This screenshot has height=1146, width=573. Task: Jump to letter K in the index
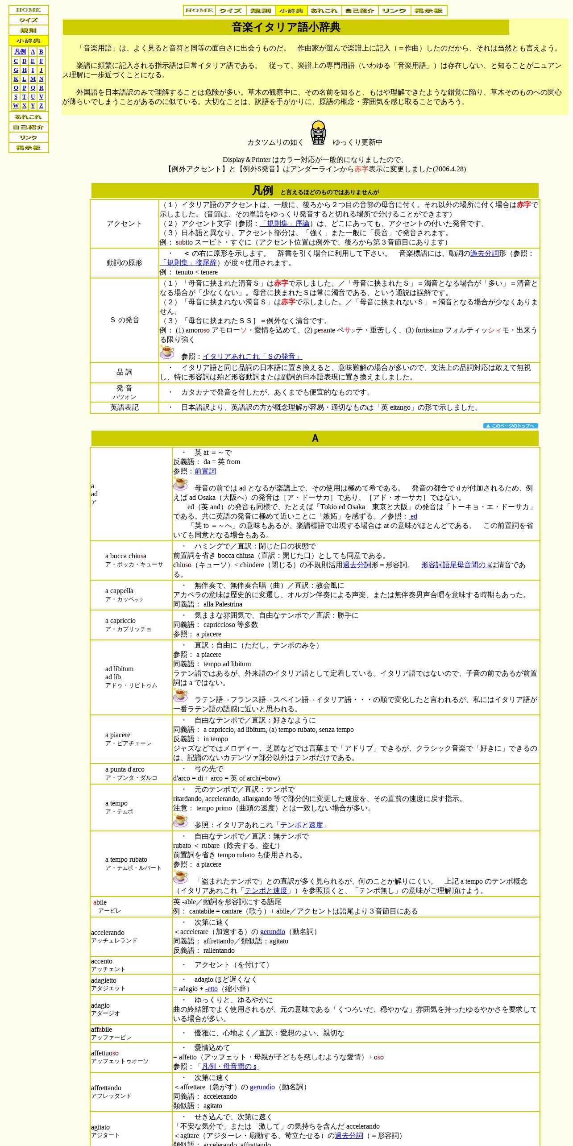[16, 79]
